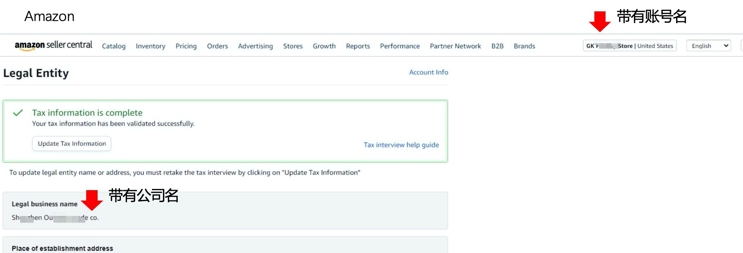Select the 'Tax information is complete' heading
Image resolution: width=743 pixels, height=253 pixels.
point(87,113)
